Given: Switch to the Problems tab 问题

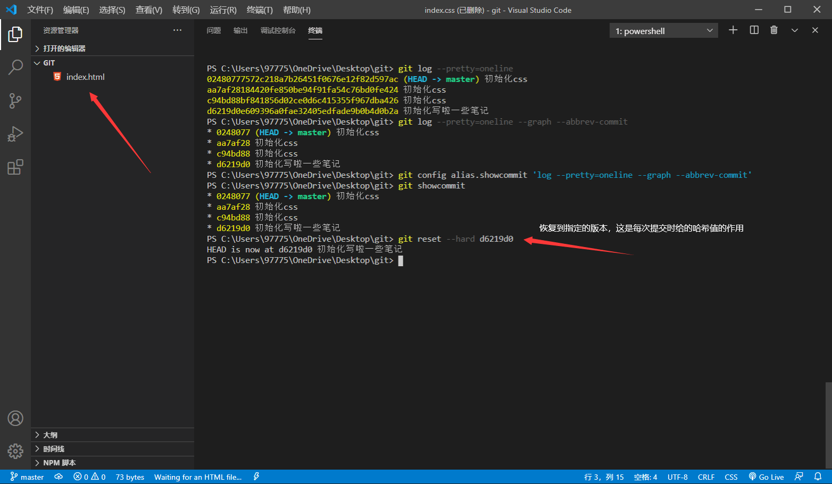Looking at the screenshot, I should [x=214, y=30].
